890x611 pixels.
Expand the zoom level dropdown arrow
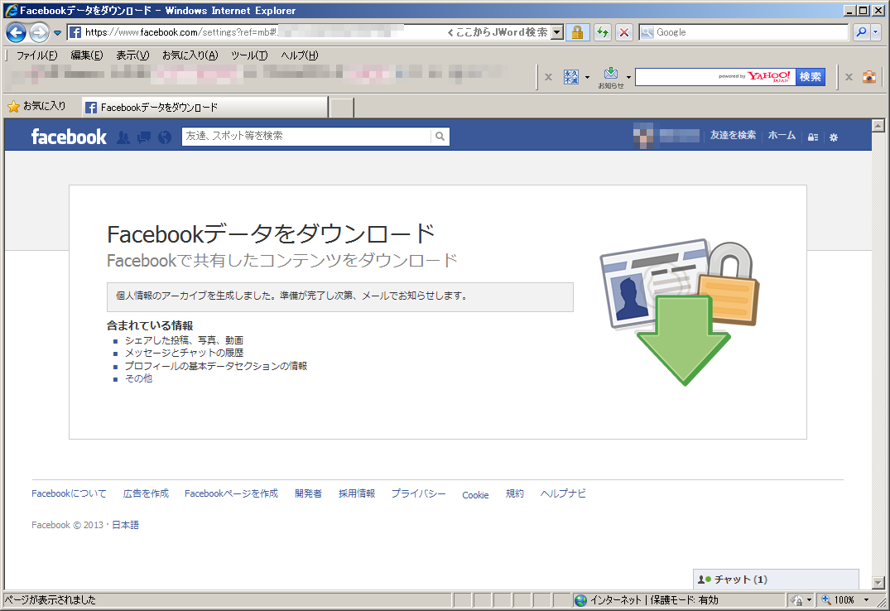[x=866, y=599]
